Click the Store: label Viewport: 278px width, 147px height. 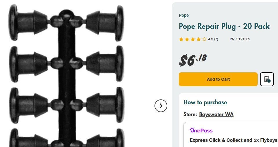[190, 114]
